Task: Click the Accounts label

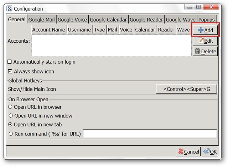Action: [x=19, y=41]
